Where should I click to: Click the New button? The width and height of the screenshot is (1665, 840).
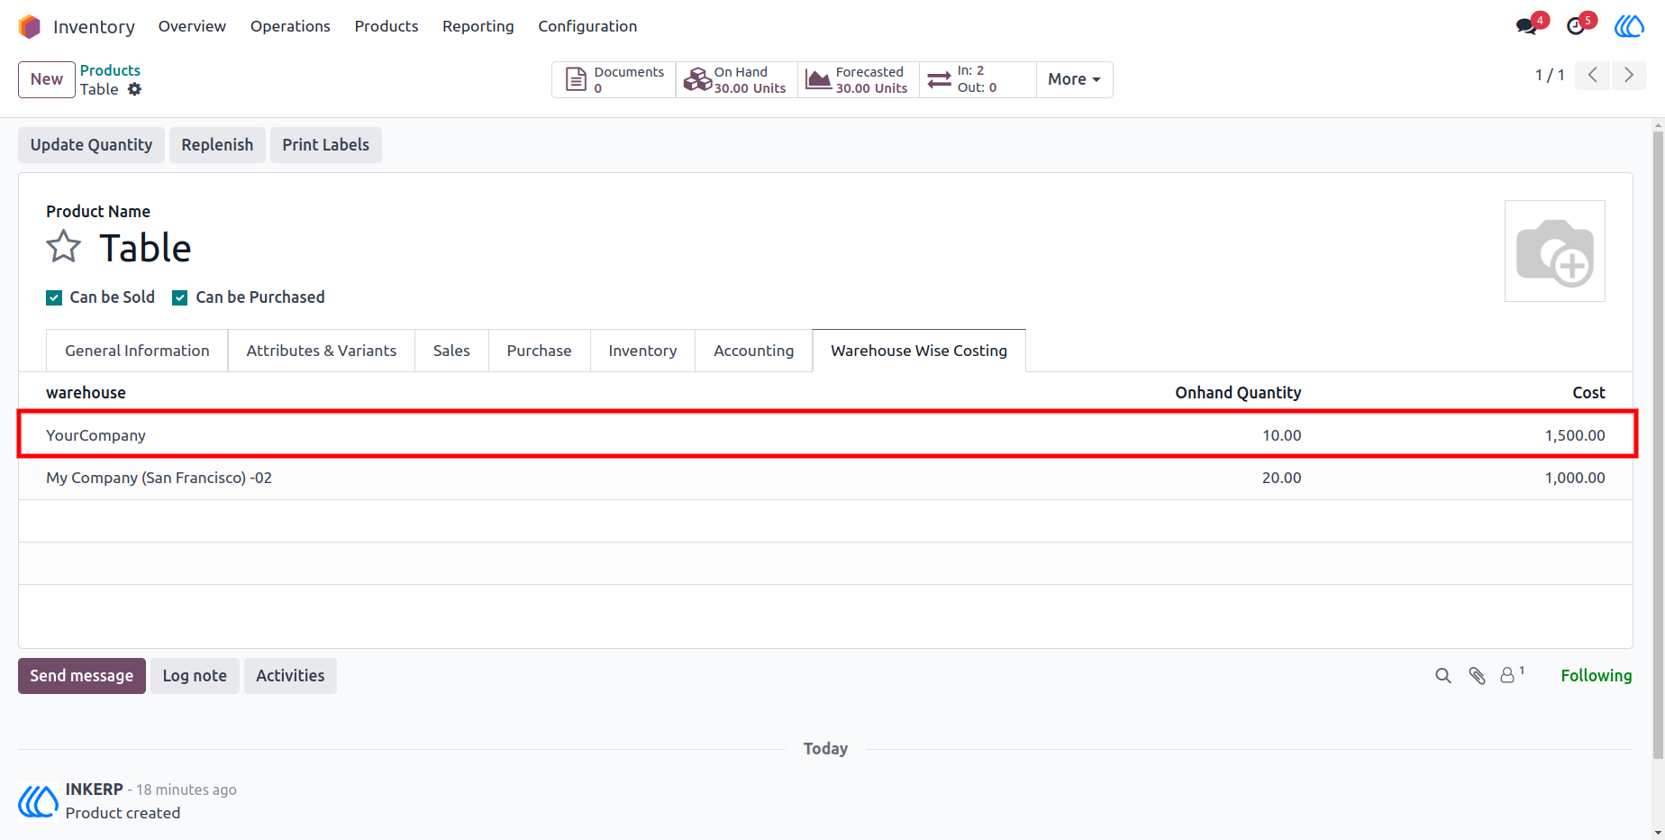pyautogui.click(x=47, y=79)
